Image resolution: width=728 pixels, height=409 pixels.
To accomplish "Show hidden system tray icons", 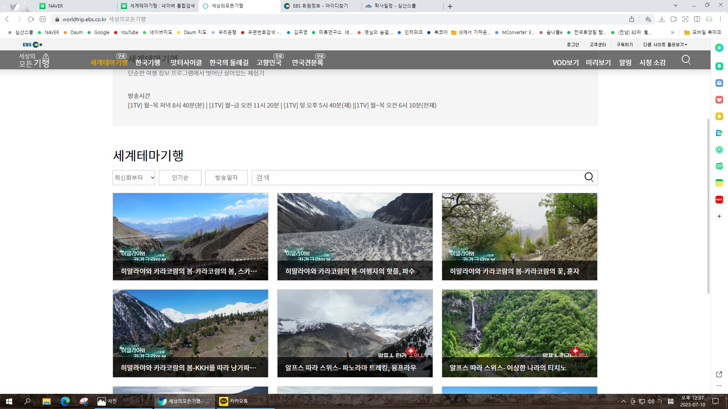I will (x=623, y=401).
